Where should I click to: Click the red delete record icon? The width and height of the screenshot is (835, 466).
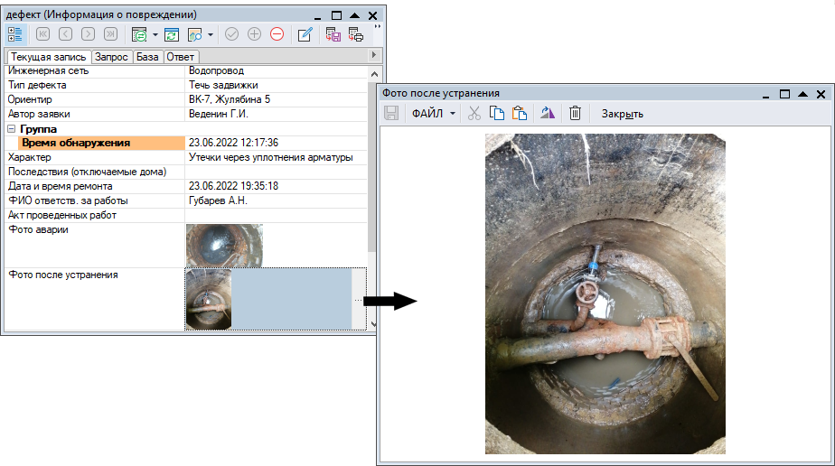(277, 34)
